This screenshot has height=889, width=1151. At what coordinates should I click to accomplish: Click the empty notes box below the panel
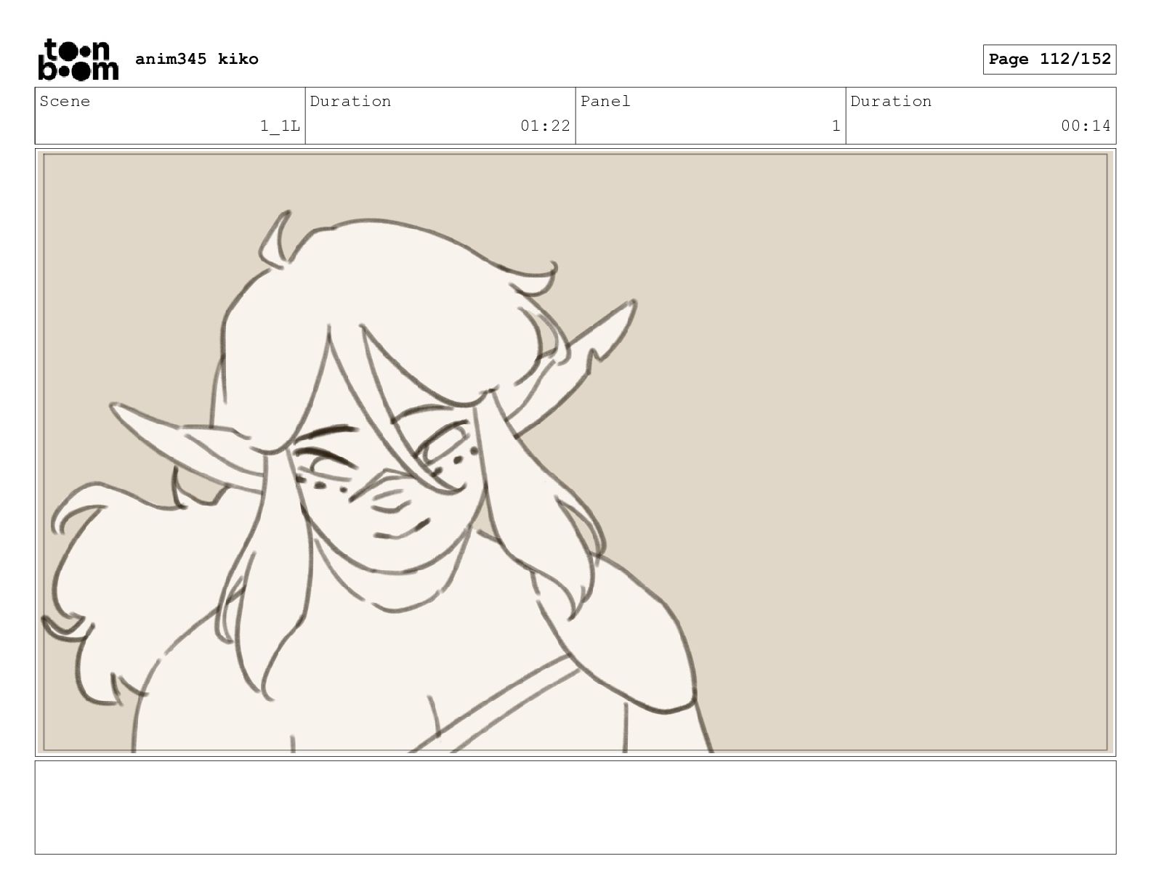[575, 807]
